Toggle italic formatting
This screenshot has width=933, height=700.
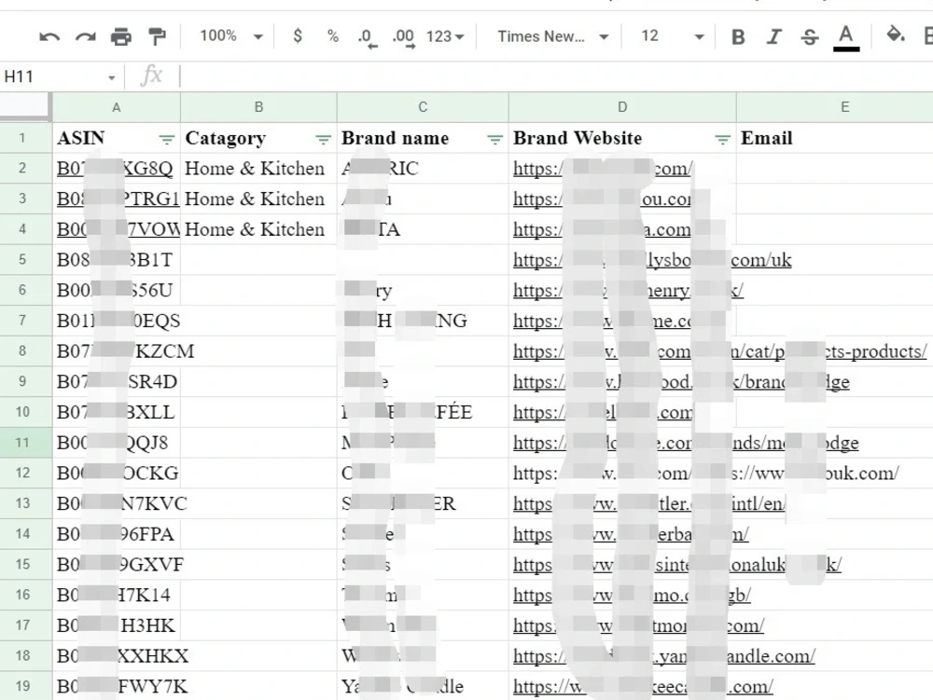point(773,37)
